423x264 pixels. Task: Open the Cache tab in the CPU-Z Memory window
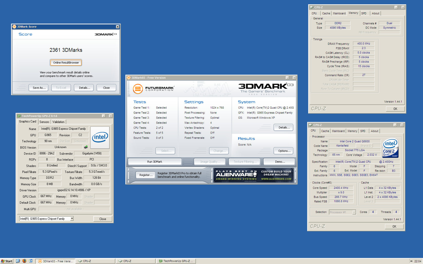[326, 13]
